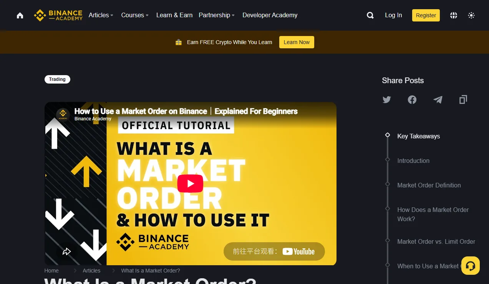Click the gift box icon in banner

coord(179,42)
